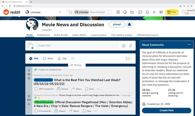Open What is the Best Film post title

(x=77, y=82)
